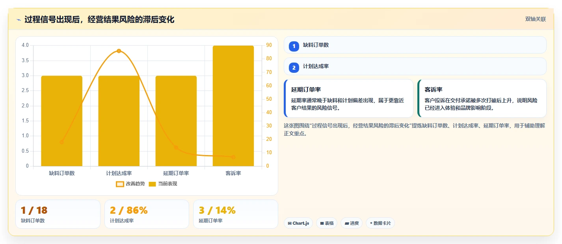Click the 2 / 86% 计划达成率 stat card
The image size is (562, 244).
pos(147,214)
